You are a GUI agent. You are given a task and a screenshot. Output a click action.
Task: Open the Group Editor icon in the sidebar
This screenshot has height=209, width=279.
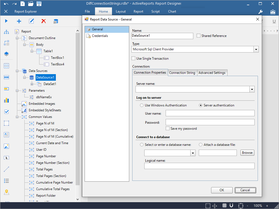6,43
